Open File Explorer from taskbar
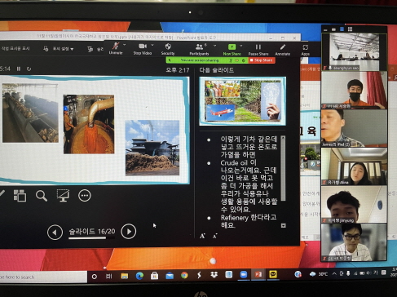The width and height of the screenshot is (397, 297). 125,276
